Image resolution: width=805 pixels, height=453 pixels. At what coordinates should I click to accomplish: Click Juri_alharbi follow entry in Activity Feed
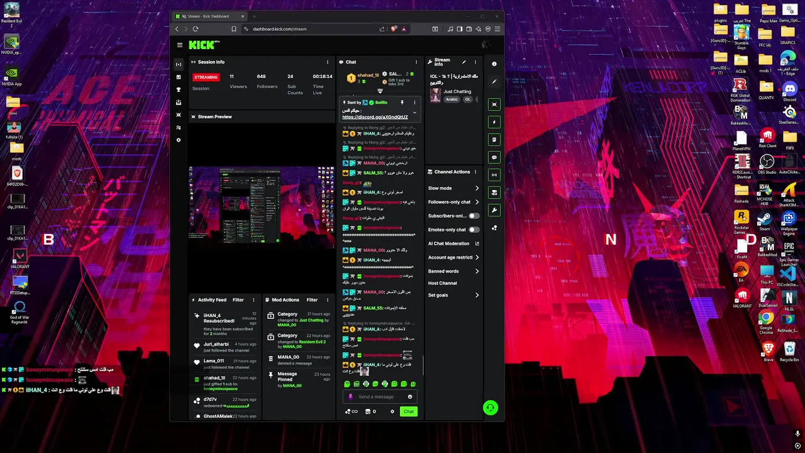(225, 347)
